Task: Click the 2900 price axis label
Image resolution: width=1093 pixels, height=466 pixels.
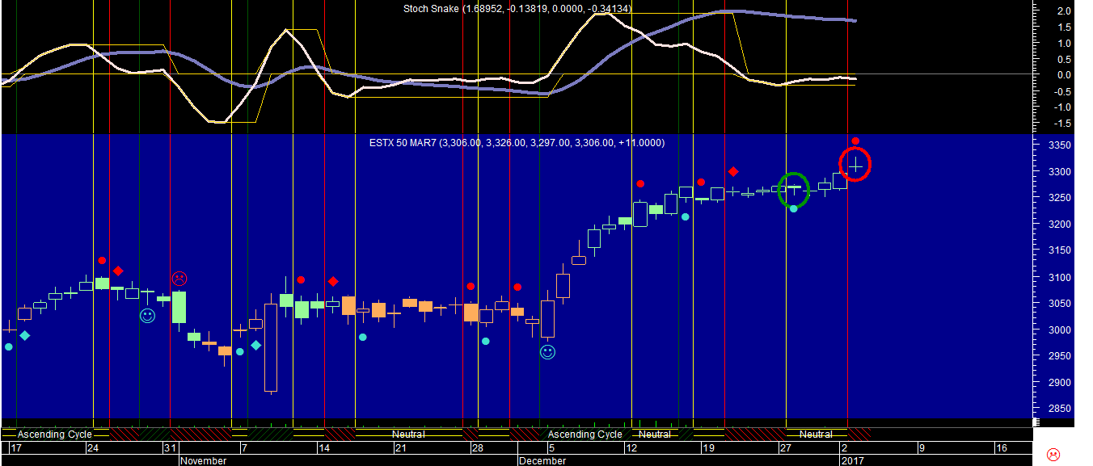Action: [x=1059, y=383]
